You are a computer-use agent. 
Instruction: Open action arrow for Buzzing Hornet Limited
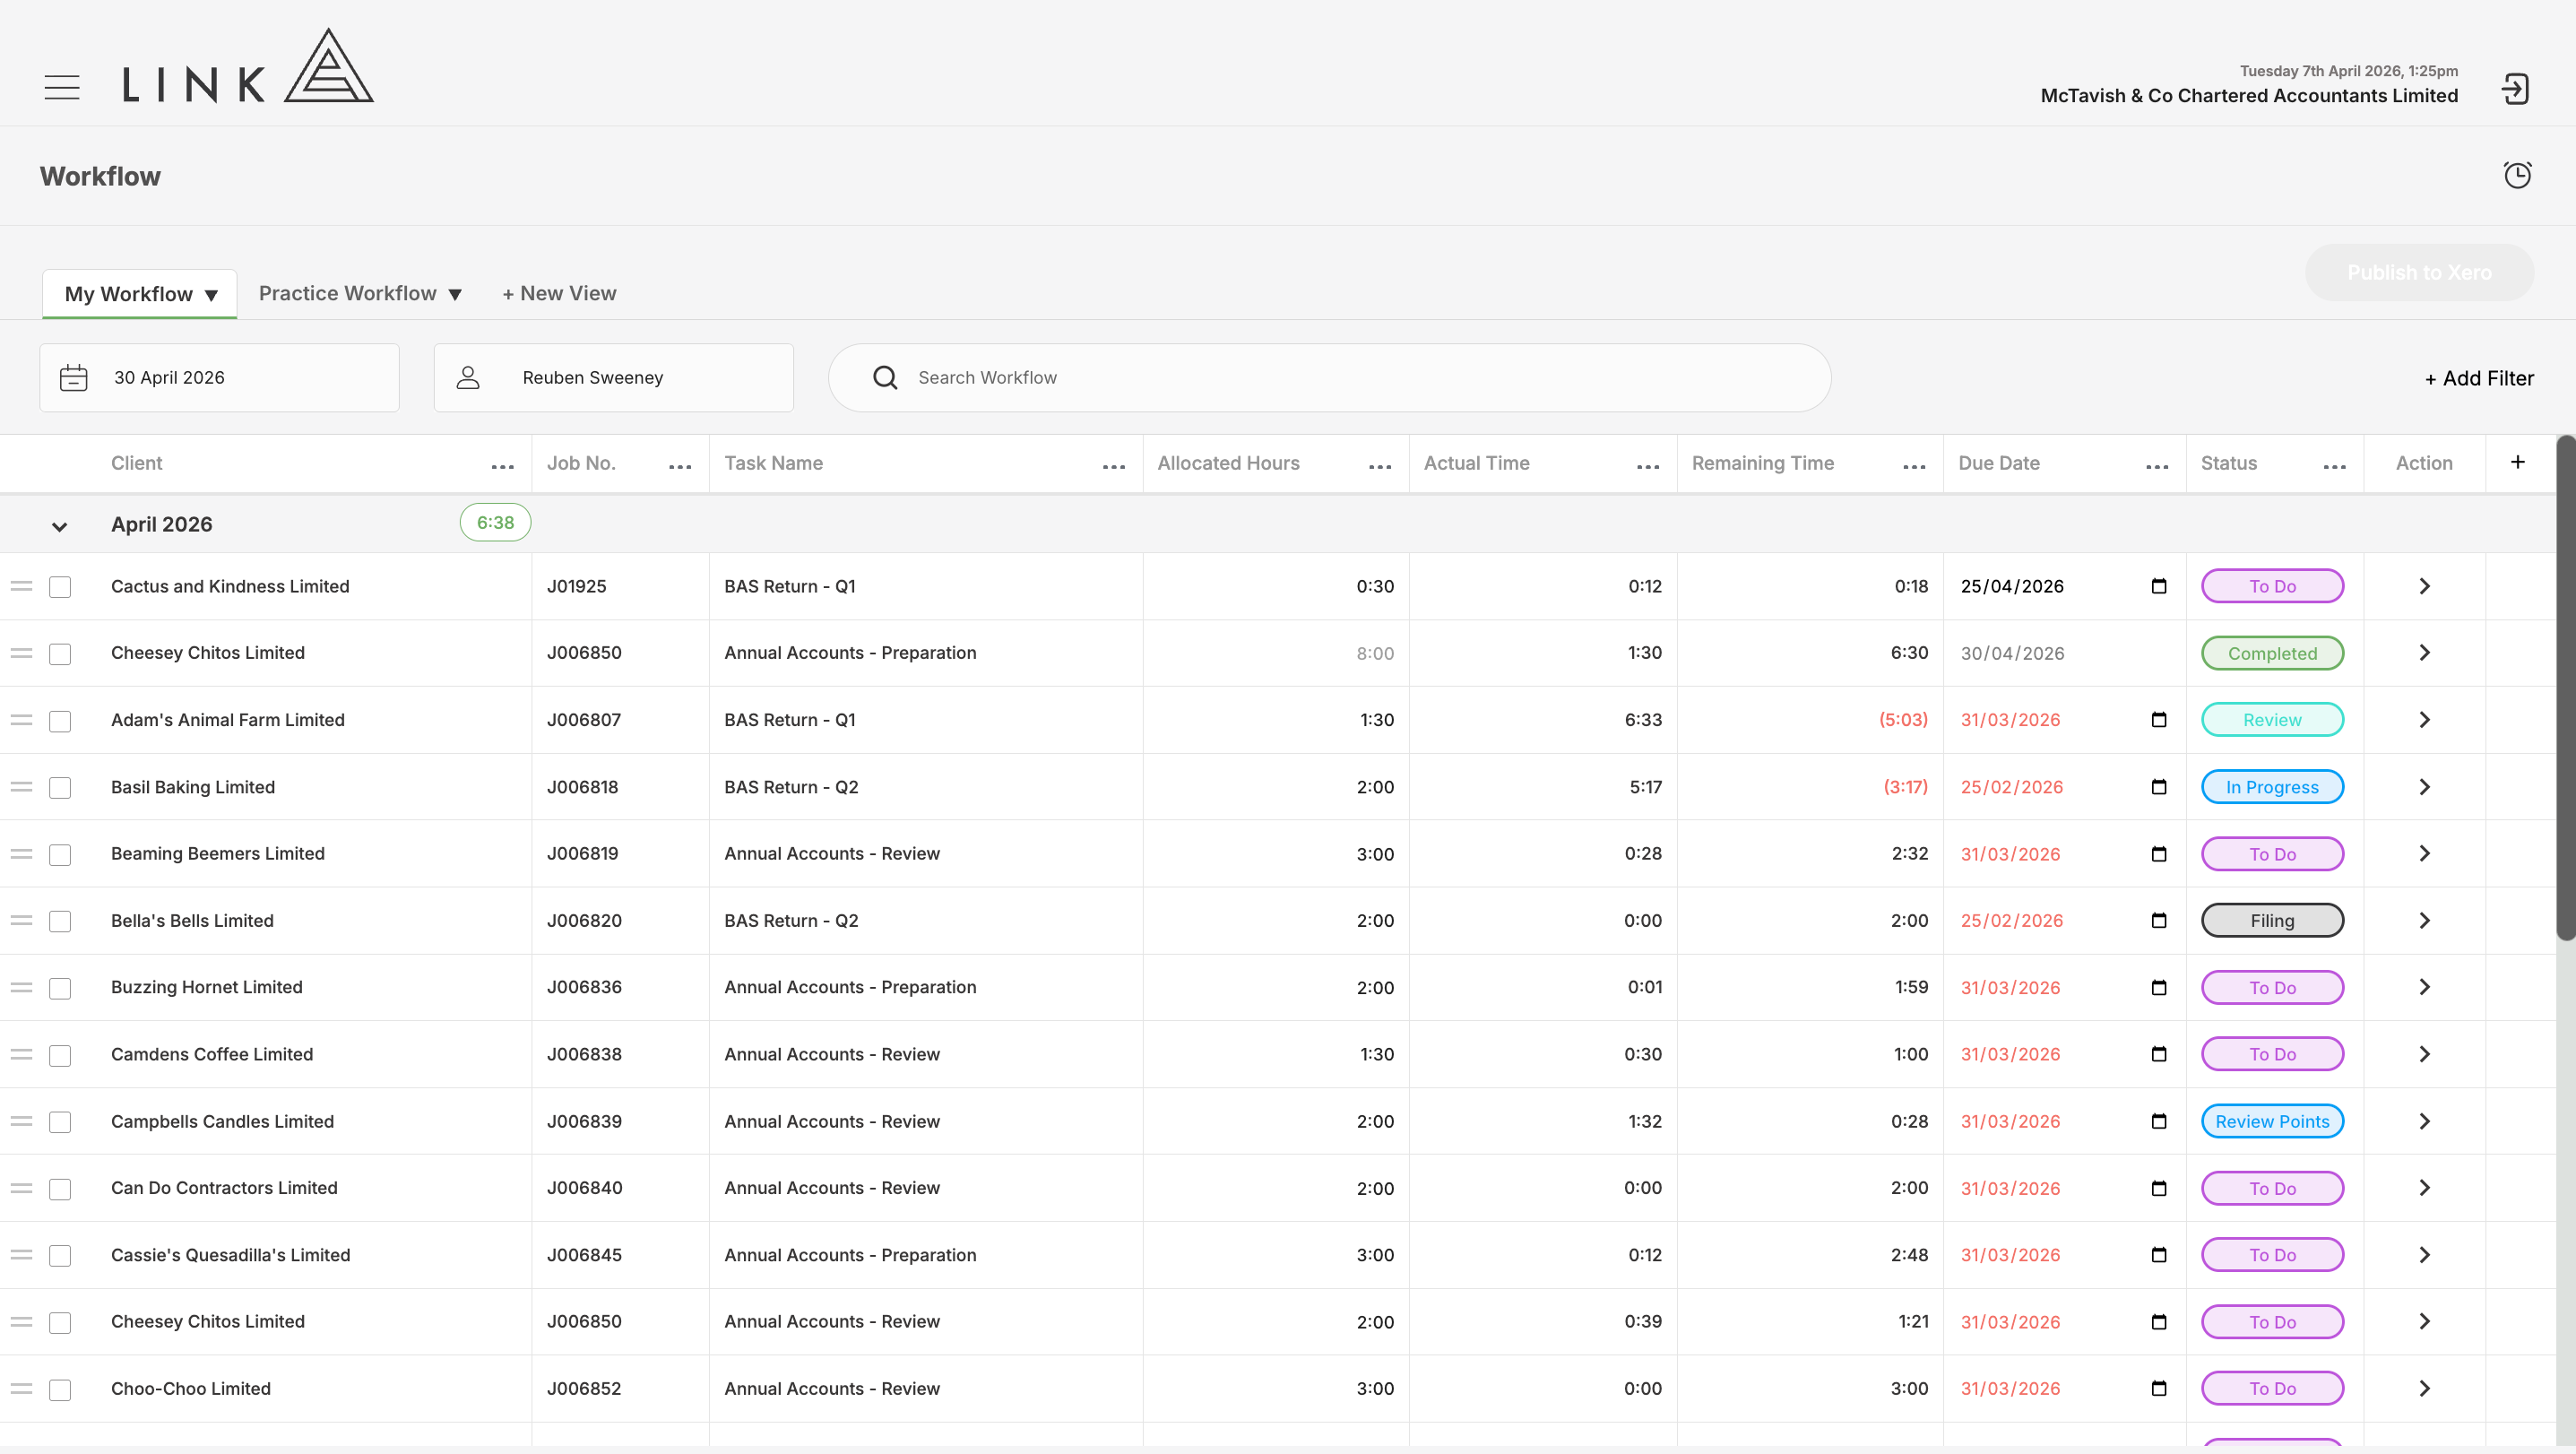[x=2424, y=988]
